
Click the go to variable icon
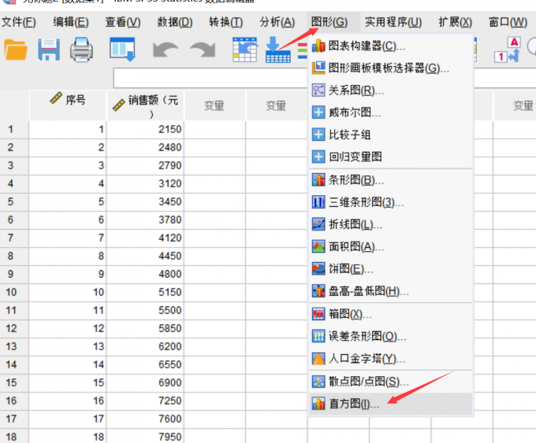pyautogui.click(x=278, y=50)
